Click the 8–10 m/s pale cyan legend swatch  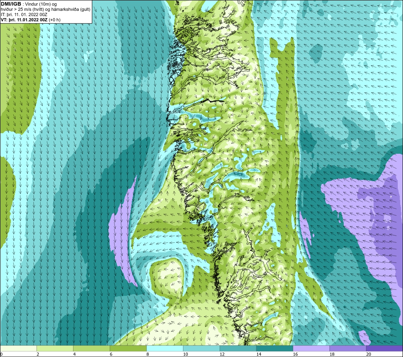(165, 349)
